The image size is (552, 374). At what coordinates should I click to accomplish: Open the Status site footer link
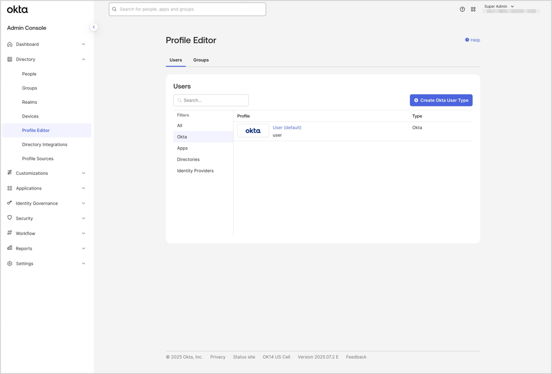point(244,357)
